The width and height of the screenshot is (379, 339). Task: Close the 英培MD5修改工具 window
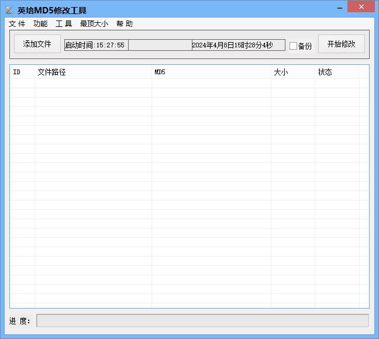(x=361, y=7)
